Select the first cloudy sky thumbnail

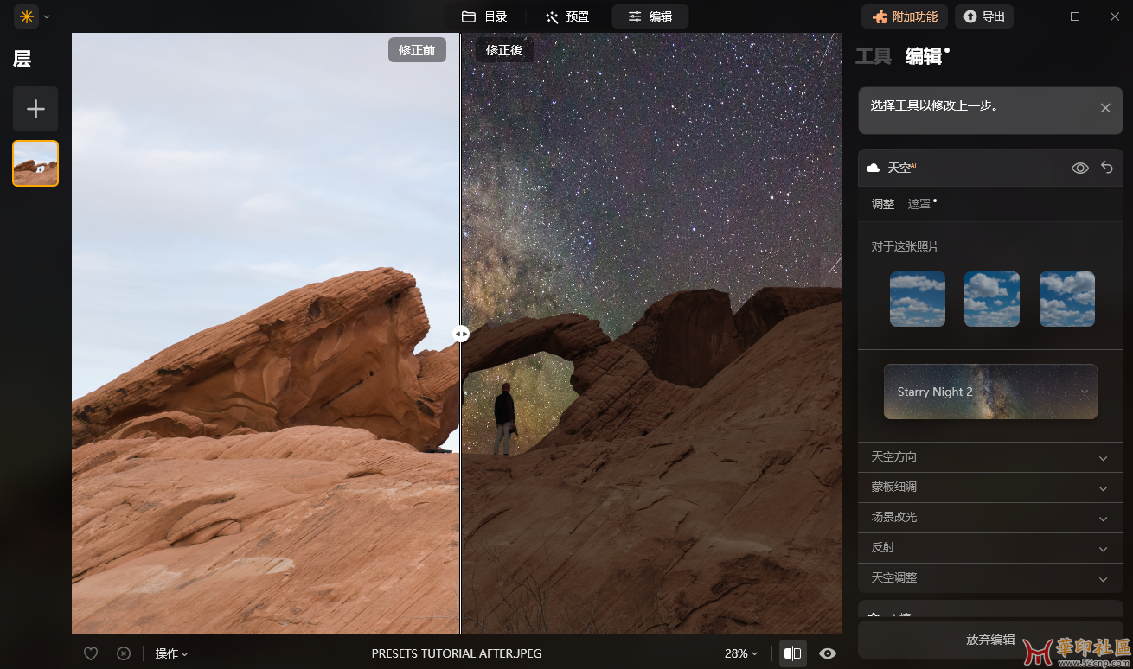tap(918, 299)
